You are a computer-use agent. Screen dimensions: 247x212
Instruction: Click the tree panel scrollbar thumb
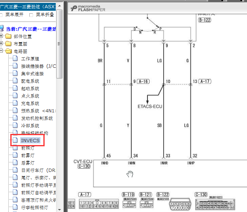click(59, 44)
